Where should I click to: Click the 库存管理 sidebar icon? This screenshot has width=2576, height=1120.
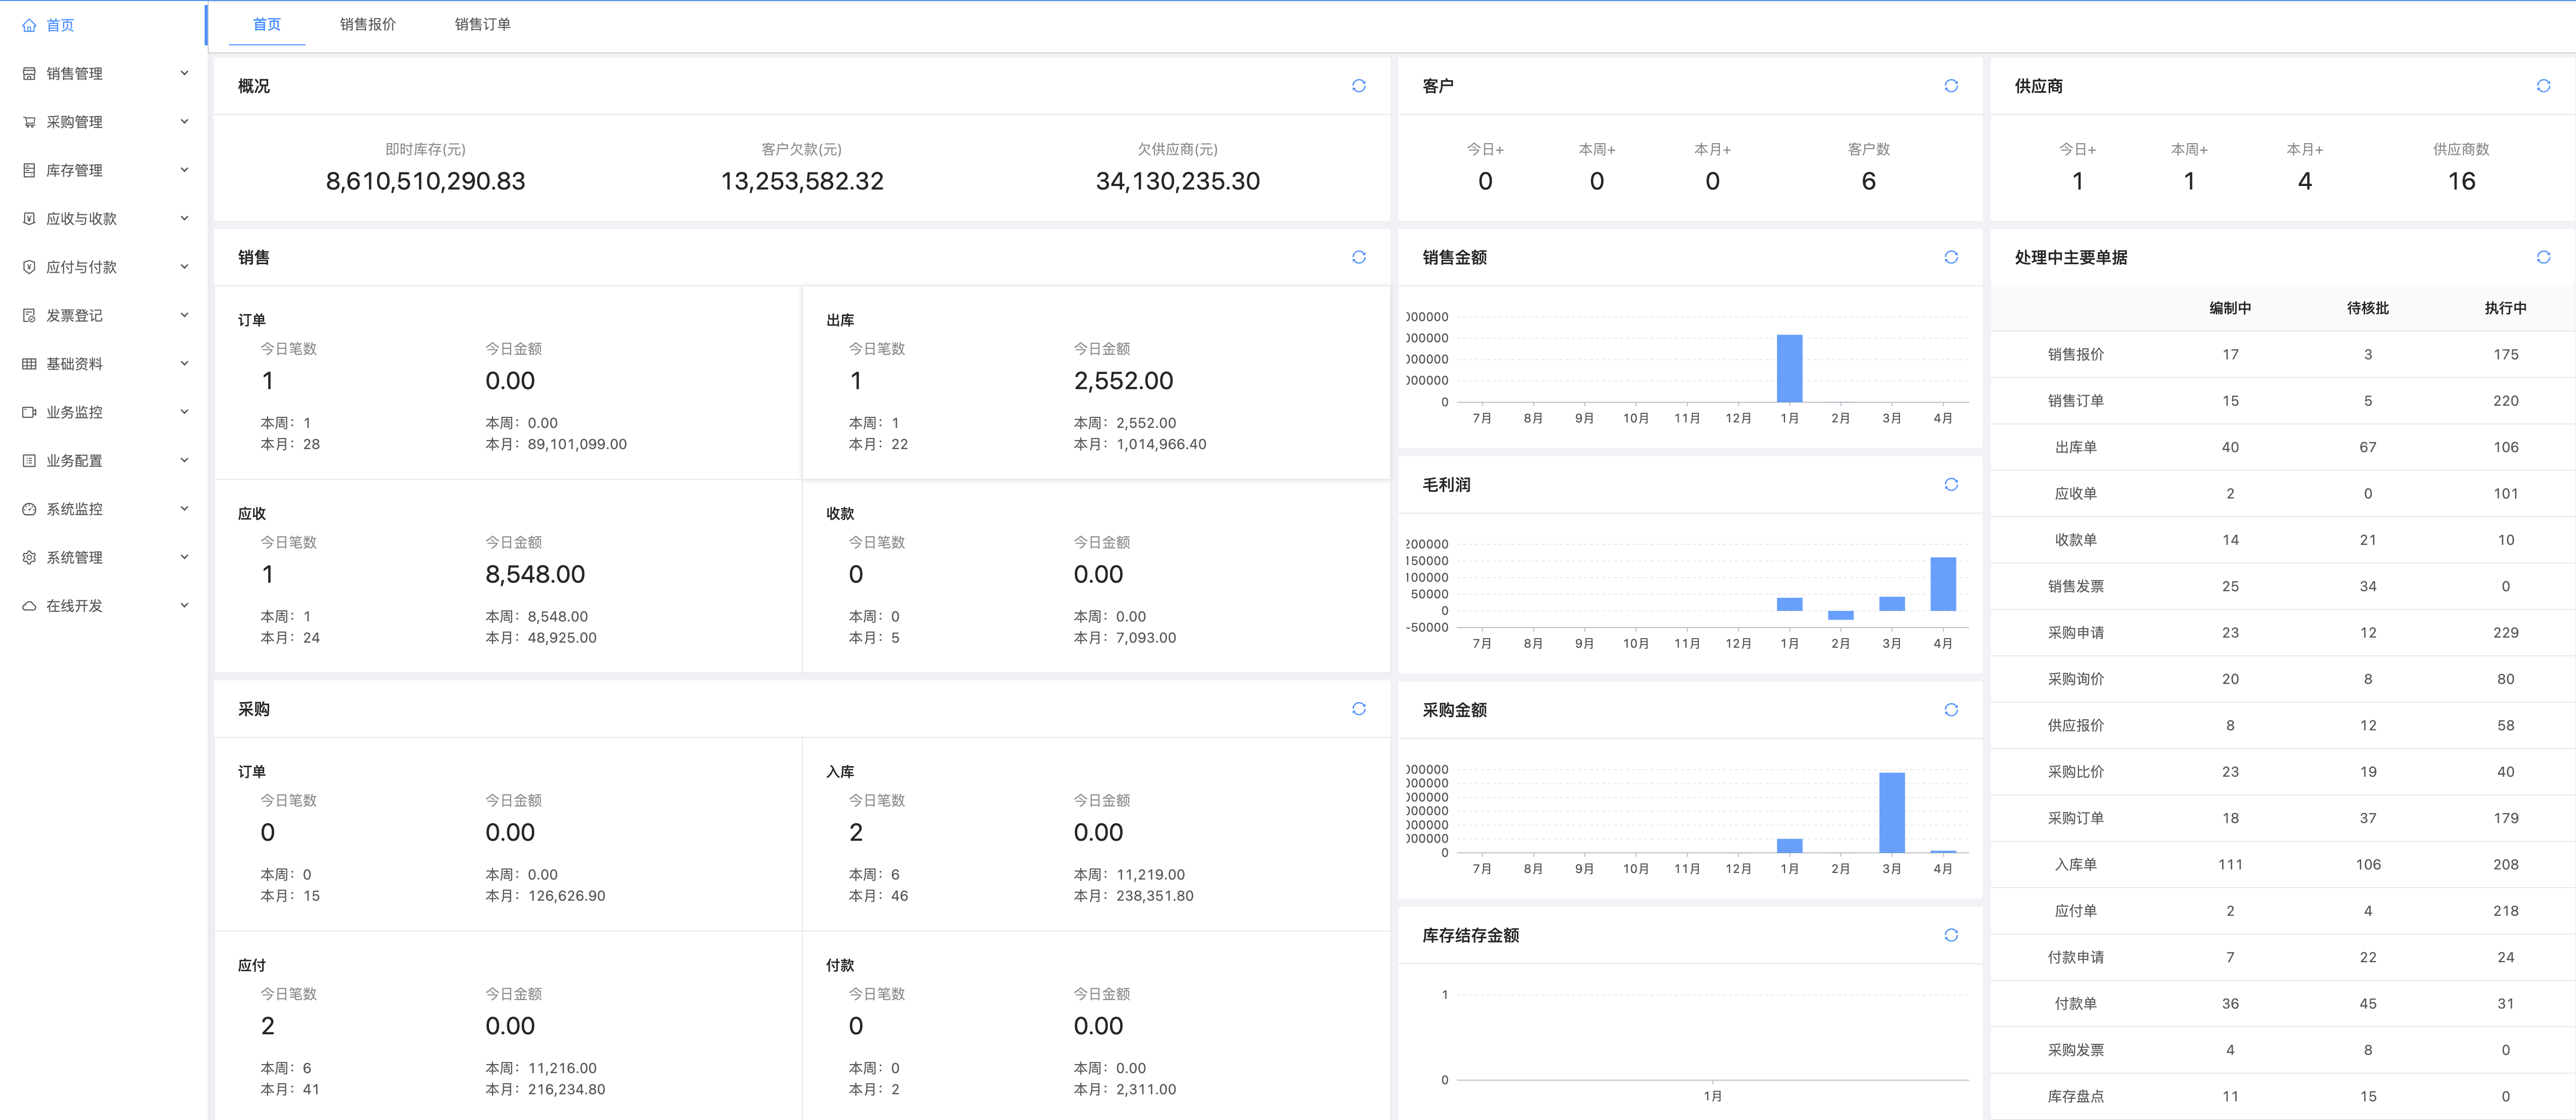29,170
